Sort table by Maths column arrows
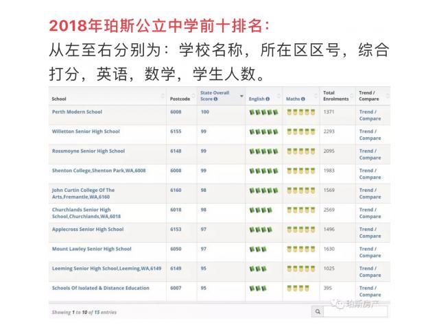 point(316,96)
